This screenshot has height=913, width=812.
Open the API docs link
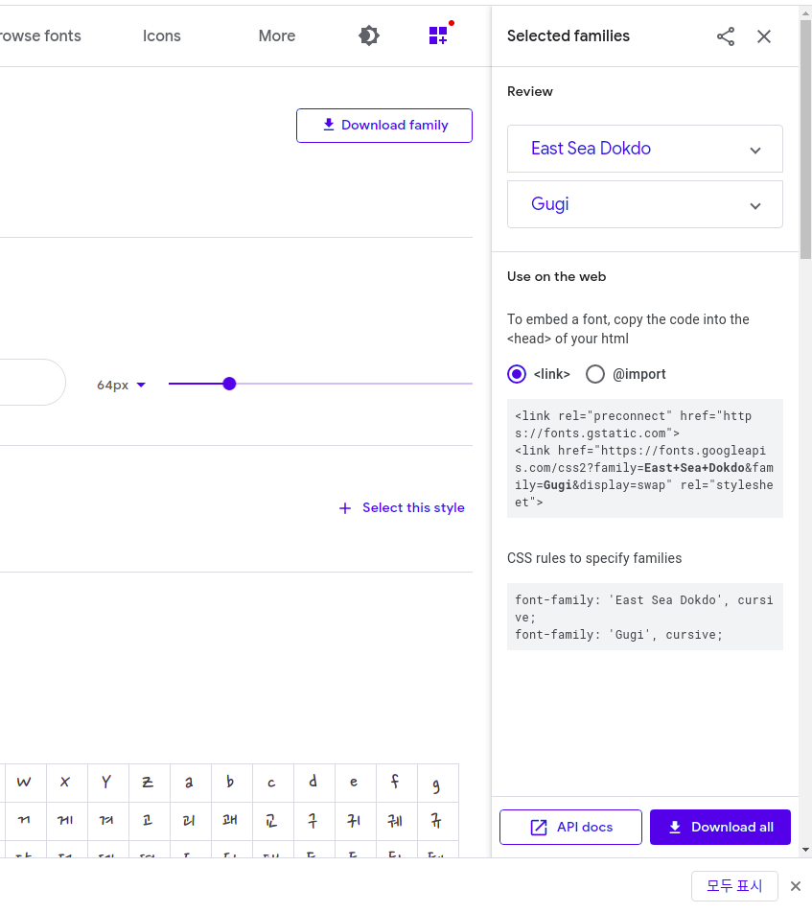(570, 827)
